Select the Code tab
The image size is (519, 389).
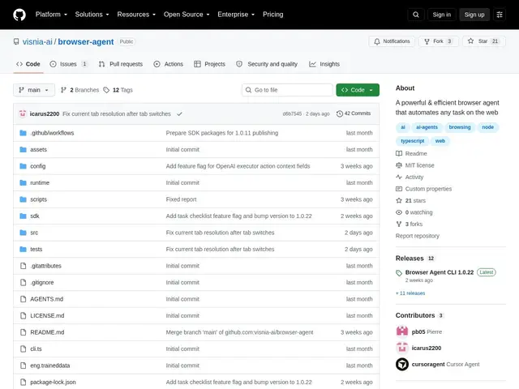[28, 64]
